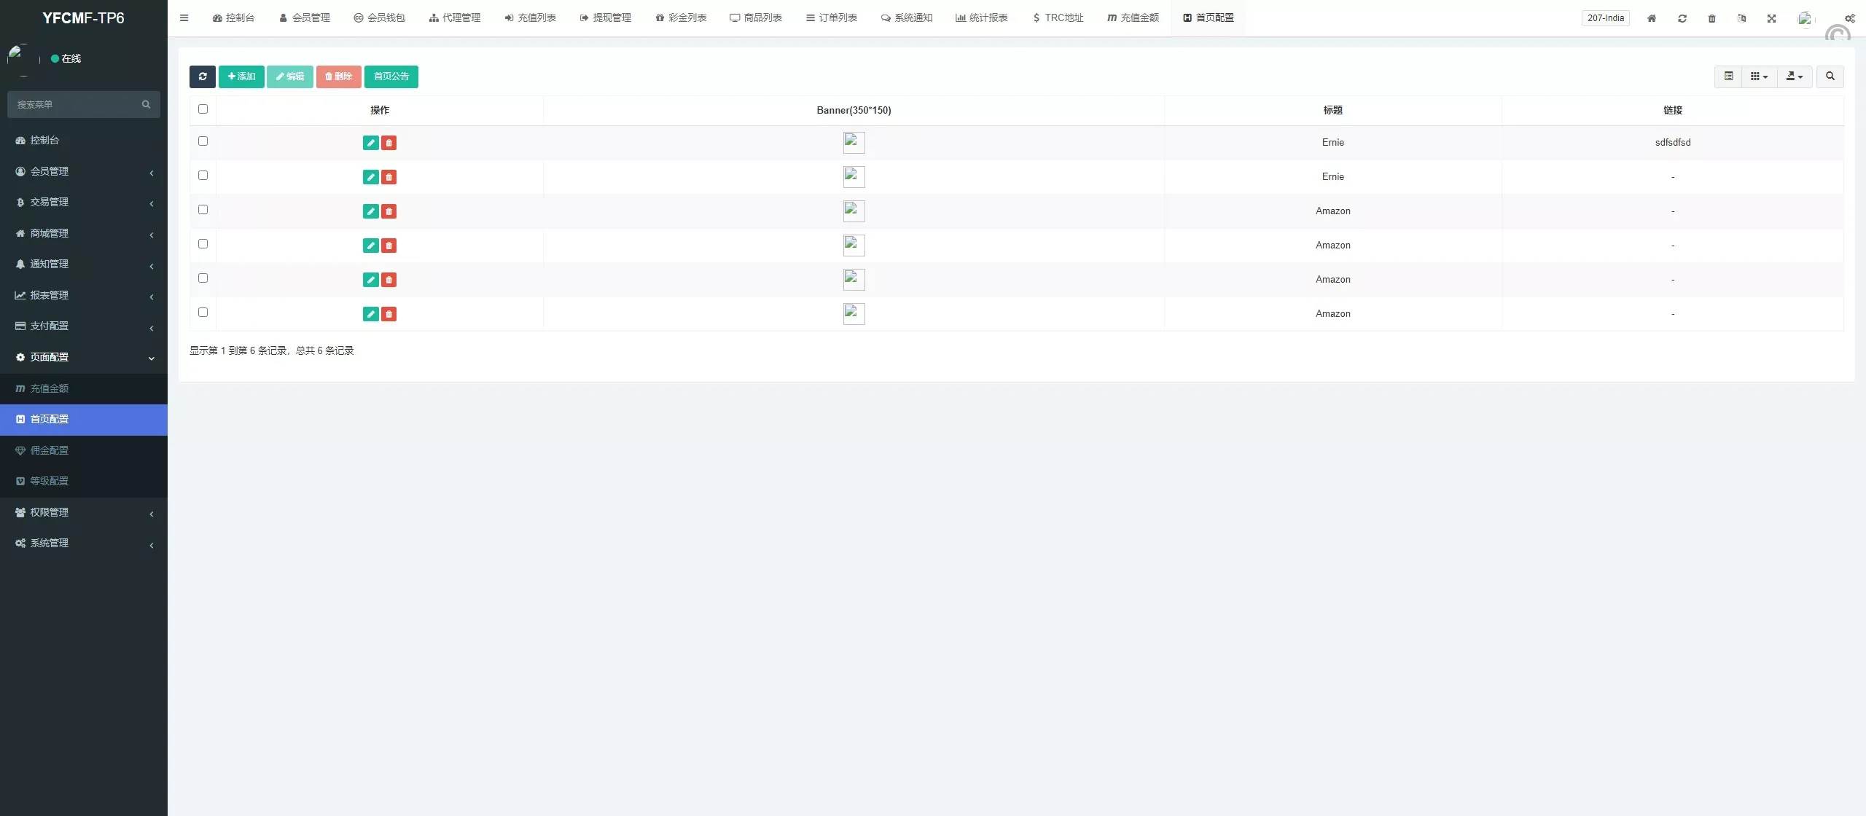Tick the checkbox for the first Ernie row
The height and width of the screenshot is (816, 1866).
[203, 141]
